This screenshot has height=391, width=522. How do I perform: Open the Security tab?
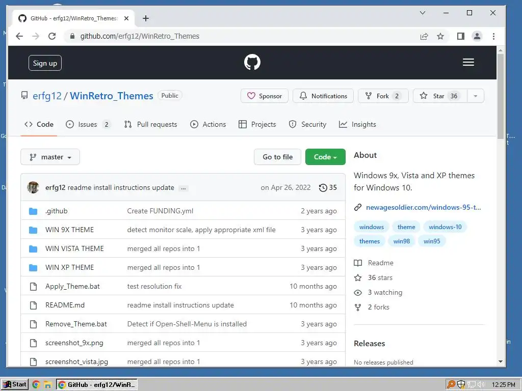click(x=307, y=124)
